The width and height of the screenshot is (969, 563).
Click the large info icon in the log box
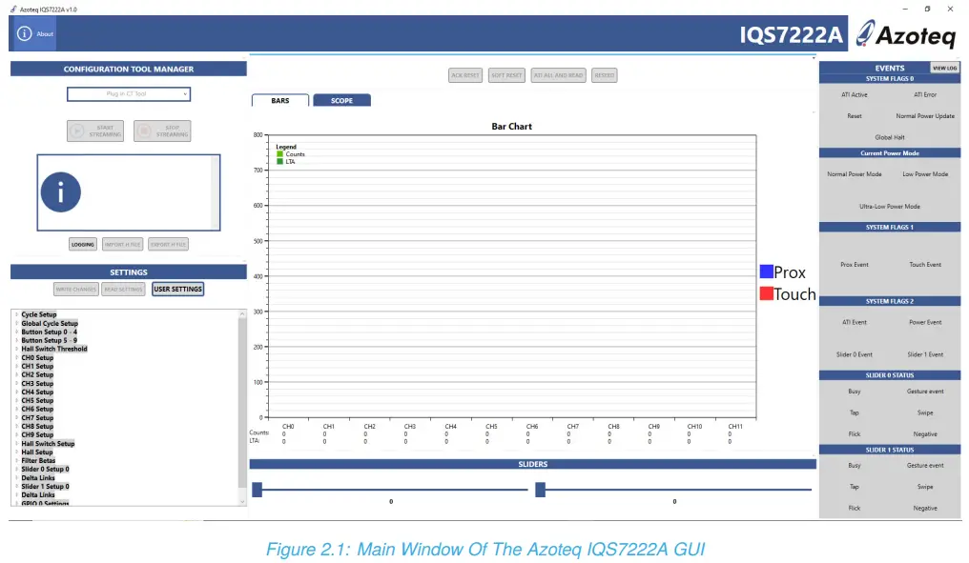[x=60, y=191]
